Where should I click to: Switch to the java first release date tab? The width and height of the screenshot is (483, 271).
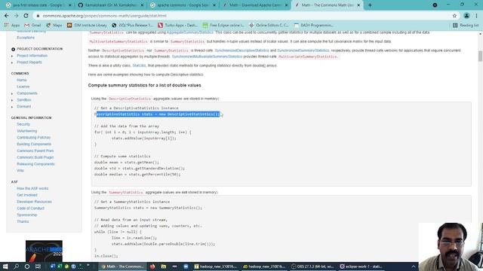pos(38,5)
